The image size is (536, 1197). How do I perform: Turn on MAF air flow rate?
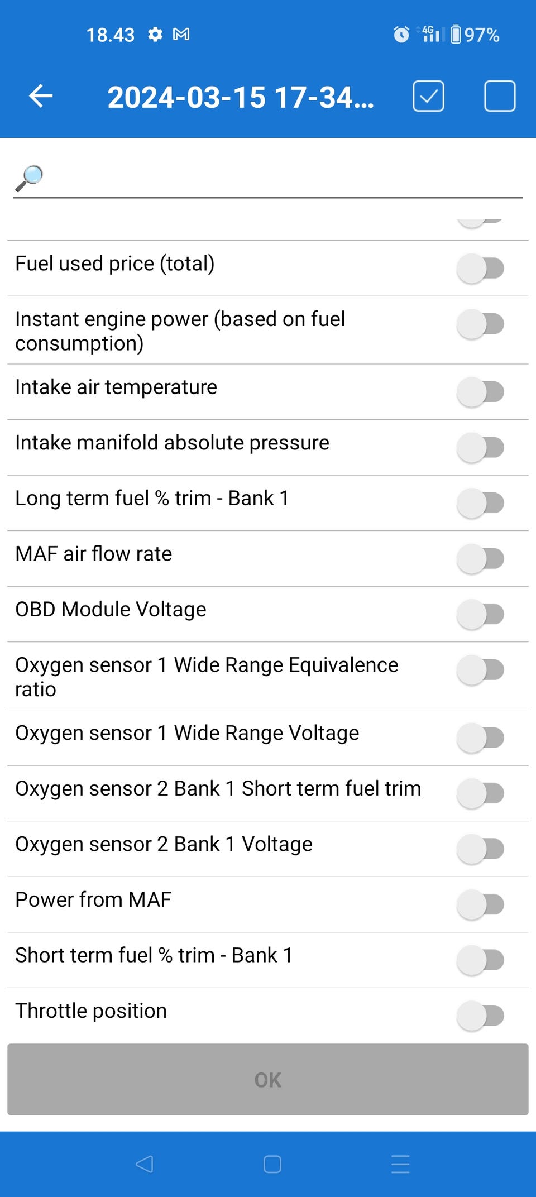[x=480, y=558]
